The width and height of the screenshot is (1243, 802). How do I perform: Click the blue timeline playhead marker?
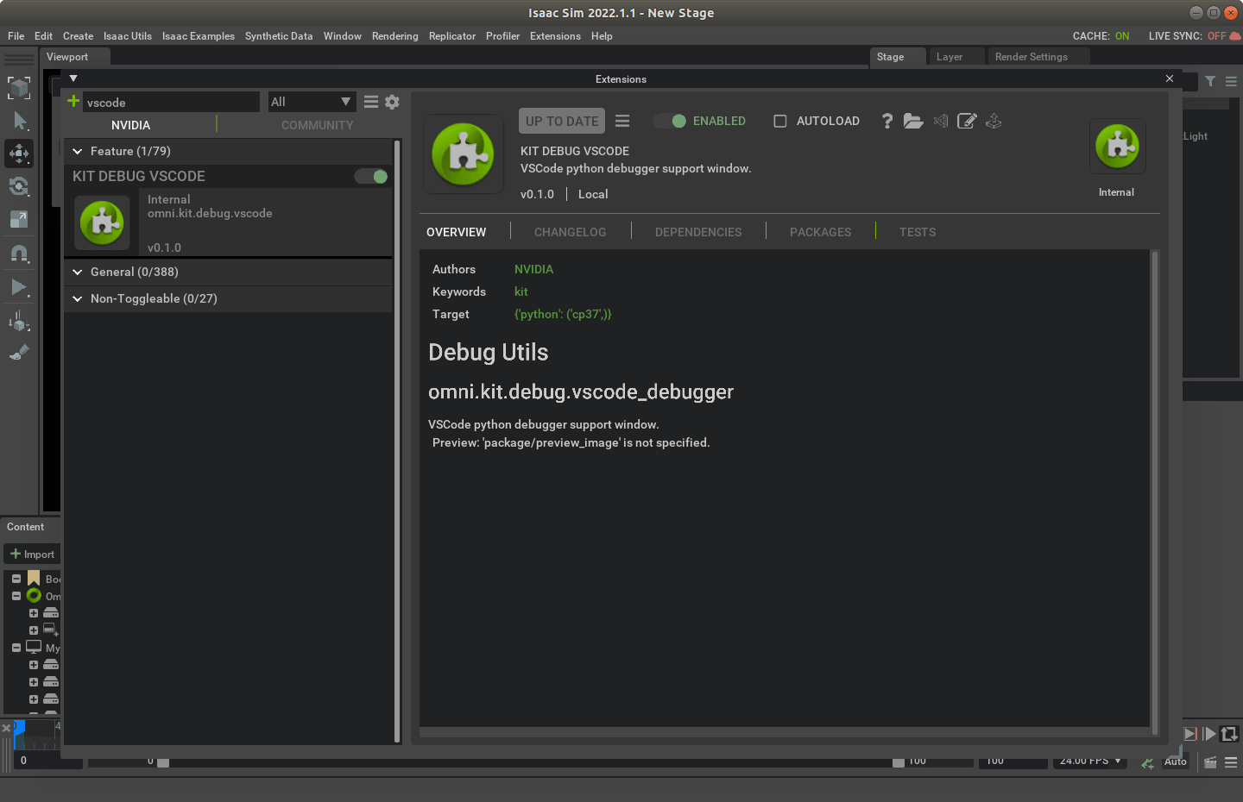coord(19,730)
